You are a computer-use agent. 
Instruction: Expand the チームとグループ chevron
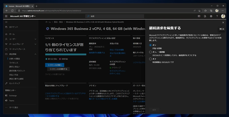tap(35, 44)
